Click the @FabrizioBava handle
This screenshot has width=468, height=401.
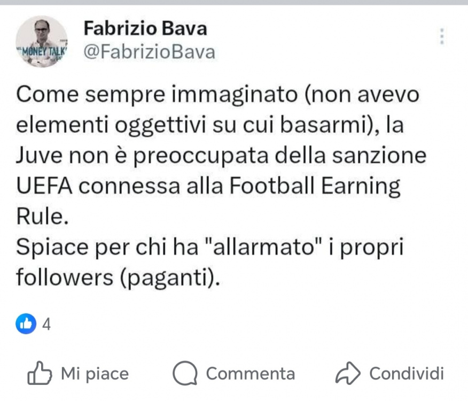pyautogui.click(x=150, y=52)
